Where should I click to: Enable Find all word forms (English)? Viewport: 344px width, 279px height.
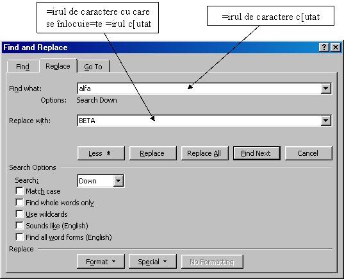[x=19, y=237]
